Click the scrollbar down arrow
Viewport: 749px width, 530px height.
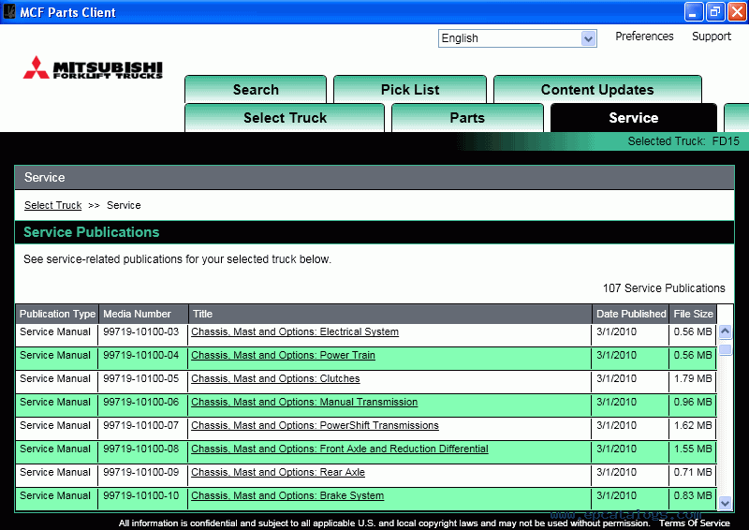point(725,503)
